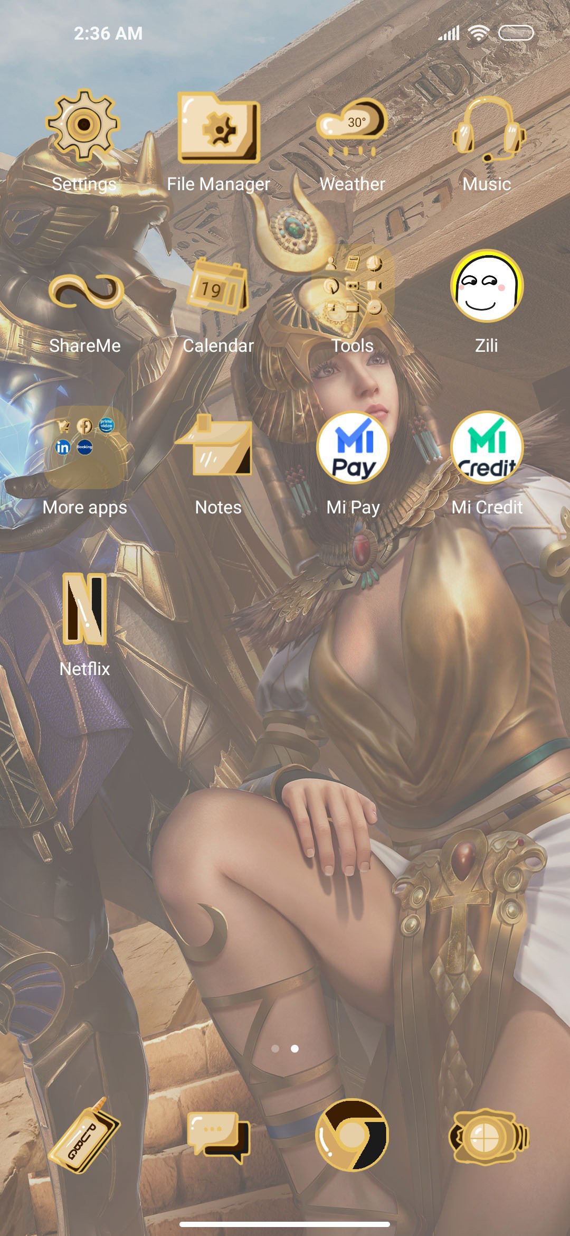The image size is (570, 1236).
Task: Launch Mi Credit app
Action: pyautogui.click(x=487, y=447)
